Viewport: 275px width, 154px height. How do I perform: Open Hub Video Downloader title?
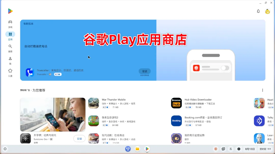pos(198,100)
